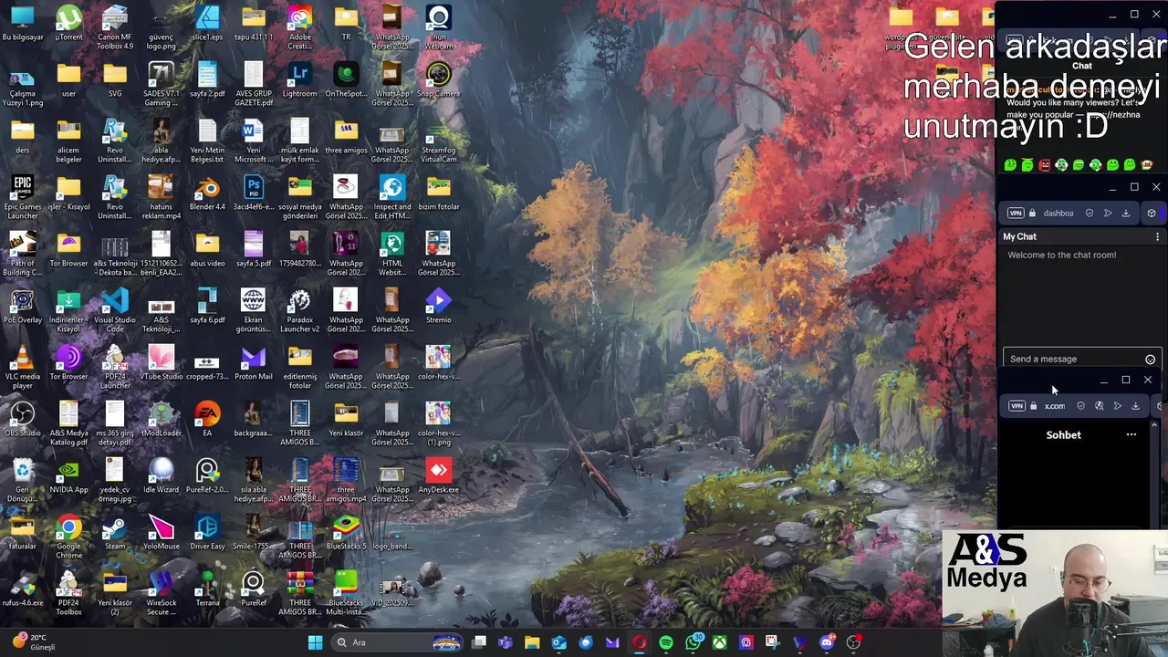Screen dimensions: 1168x657
Task: Click send-arrow icon in x.com address bar
Action: (x=1118, y=405)
